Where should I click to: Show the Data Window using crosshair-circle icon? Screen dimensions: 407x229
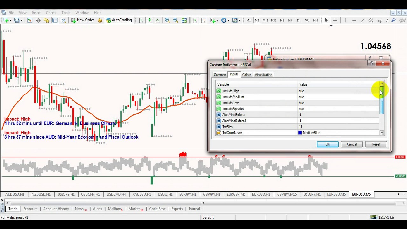[x=38, y=20]
